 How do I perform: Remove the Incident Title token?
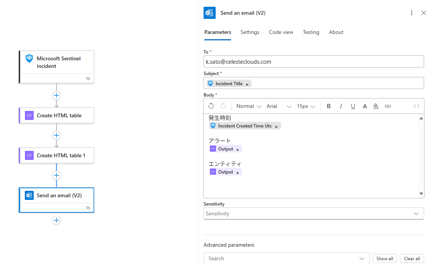tap(247, 84)
